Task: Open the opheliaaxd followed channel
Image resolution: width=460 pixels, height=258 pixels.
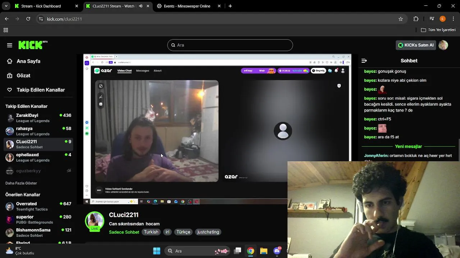Action: [38, 157]
